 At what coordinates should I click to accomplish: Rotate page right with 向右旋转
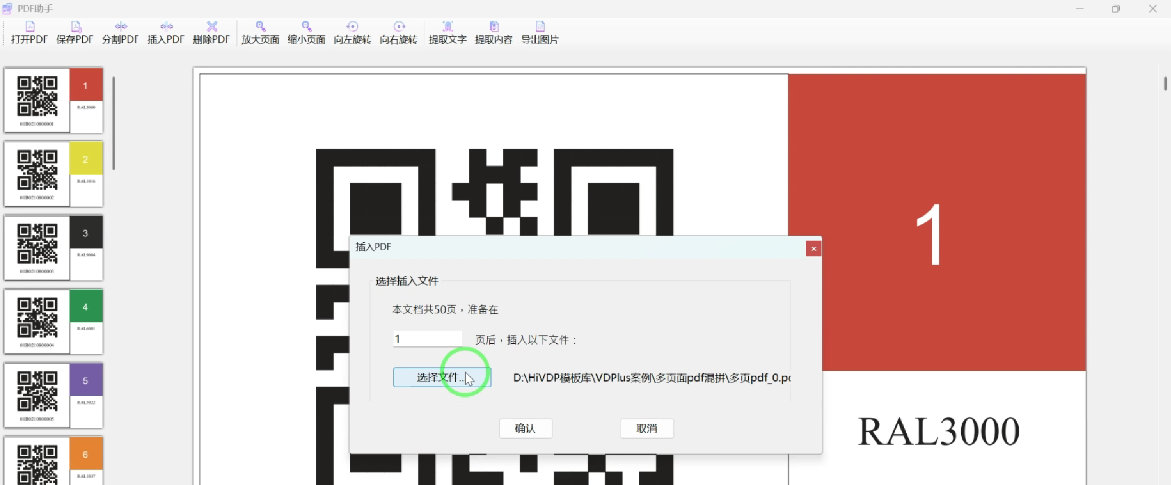[398, 32]
